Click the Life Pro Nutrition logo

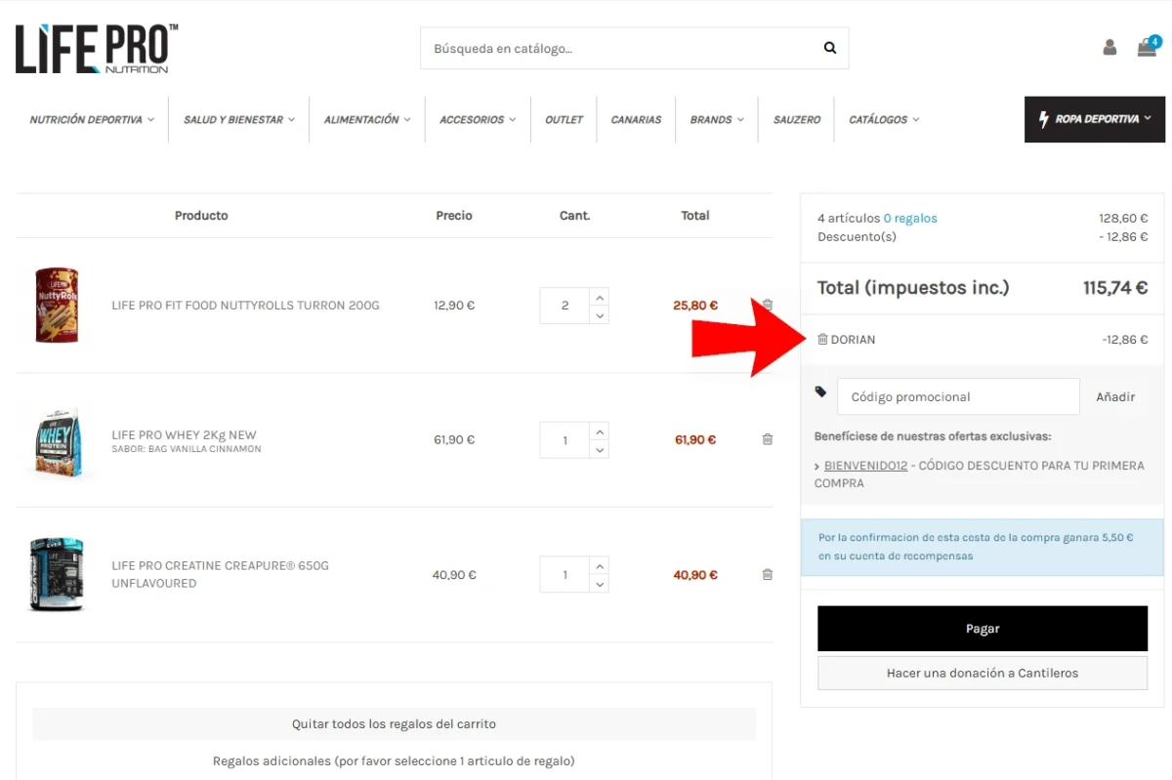(97, 49)
